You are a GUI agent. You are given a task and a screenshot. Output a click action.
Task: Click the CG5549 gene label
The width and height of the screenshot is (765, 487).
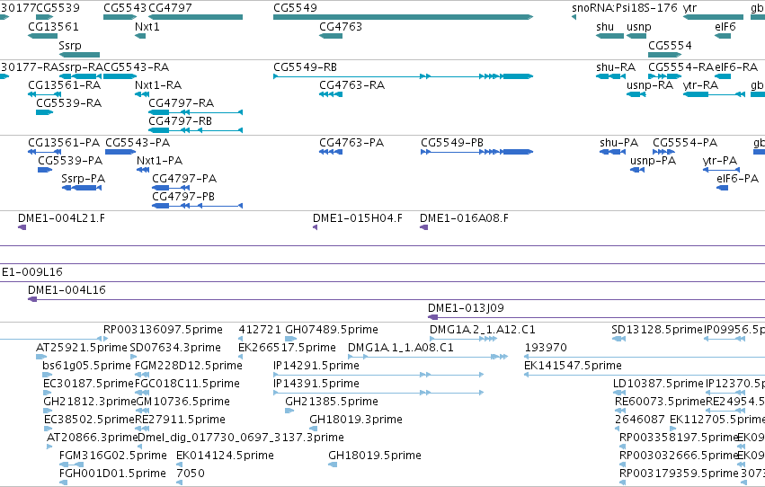(x=295, y=8)
